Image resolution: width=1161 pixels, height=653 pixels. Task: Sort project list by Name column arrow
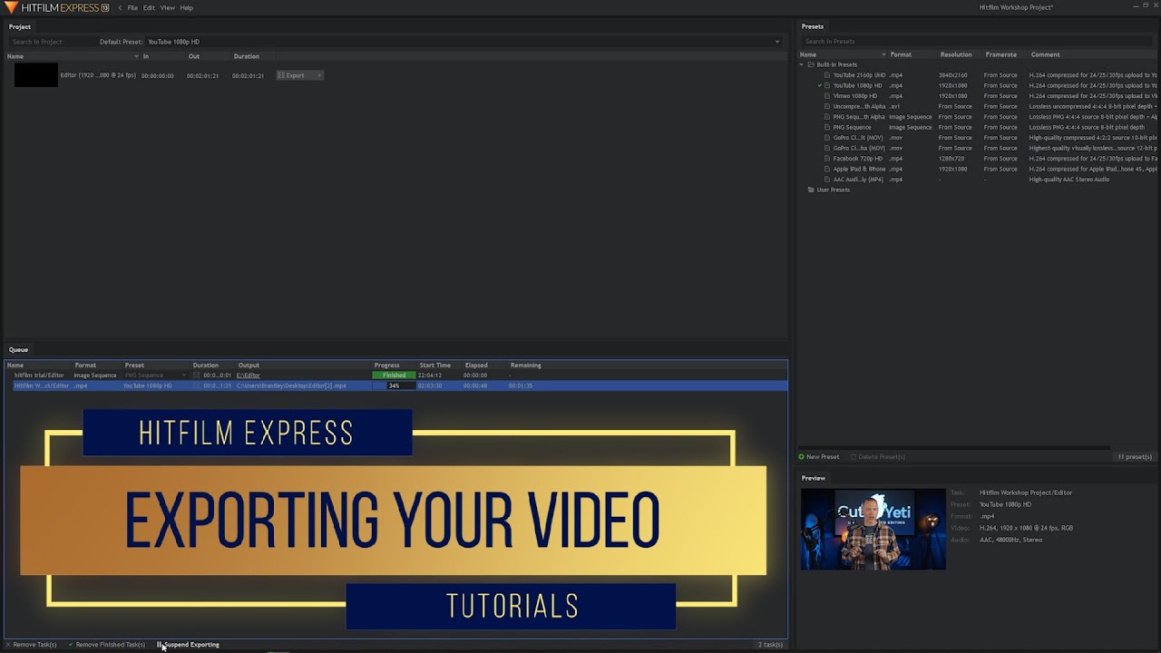(x=136, y=56)
